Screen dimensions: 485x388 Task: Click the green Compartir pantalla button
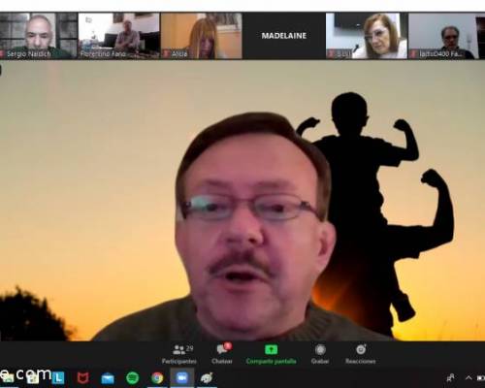(x=271, y=355)
